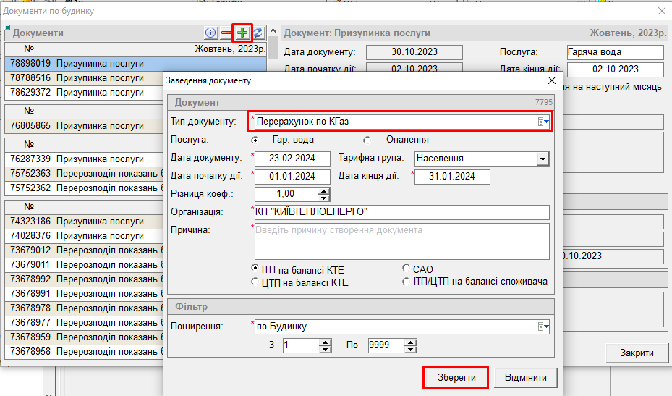Select the Опалення service radio button
Screen dimensions: 672x396
point(367,140)
